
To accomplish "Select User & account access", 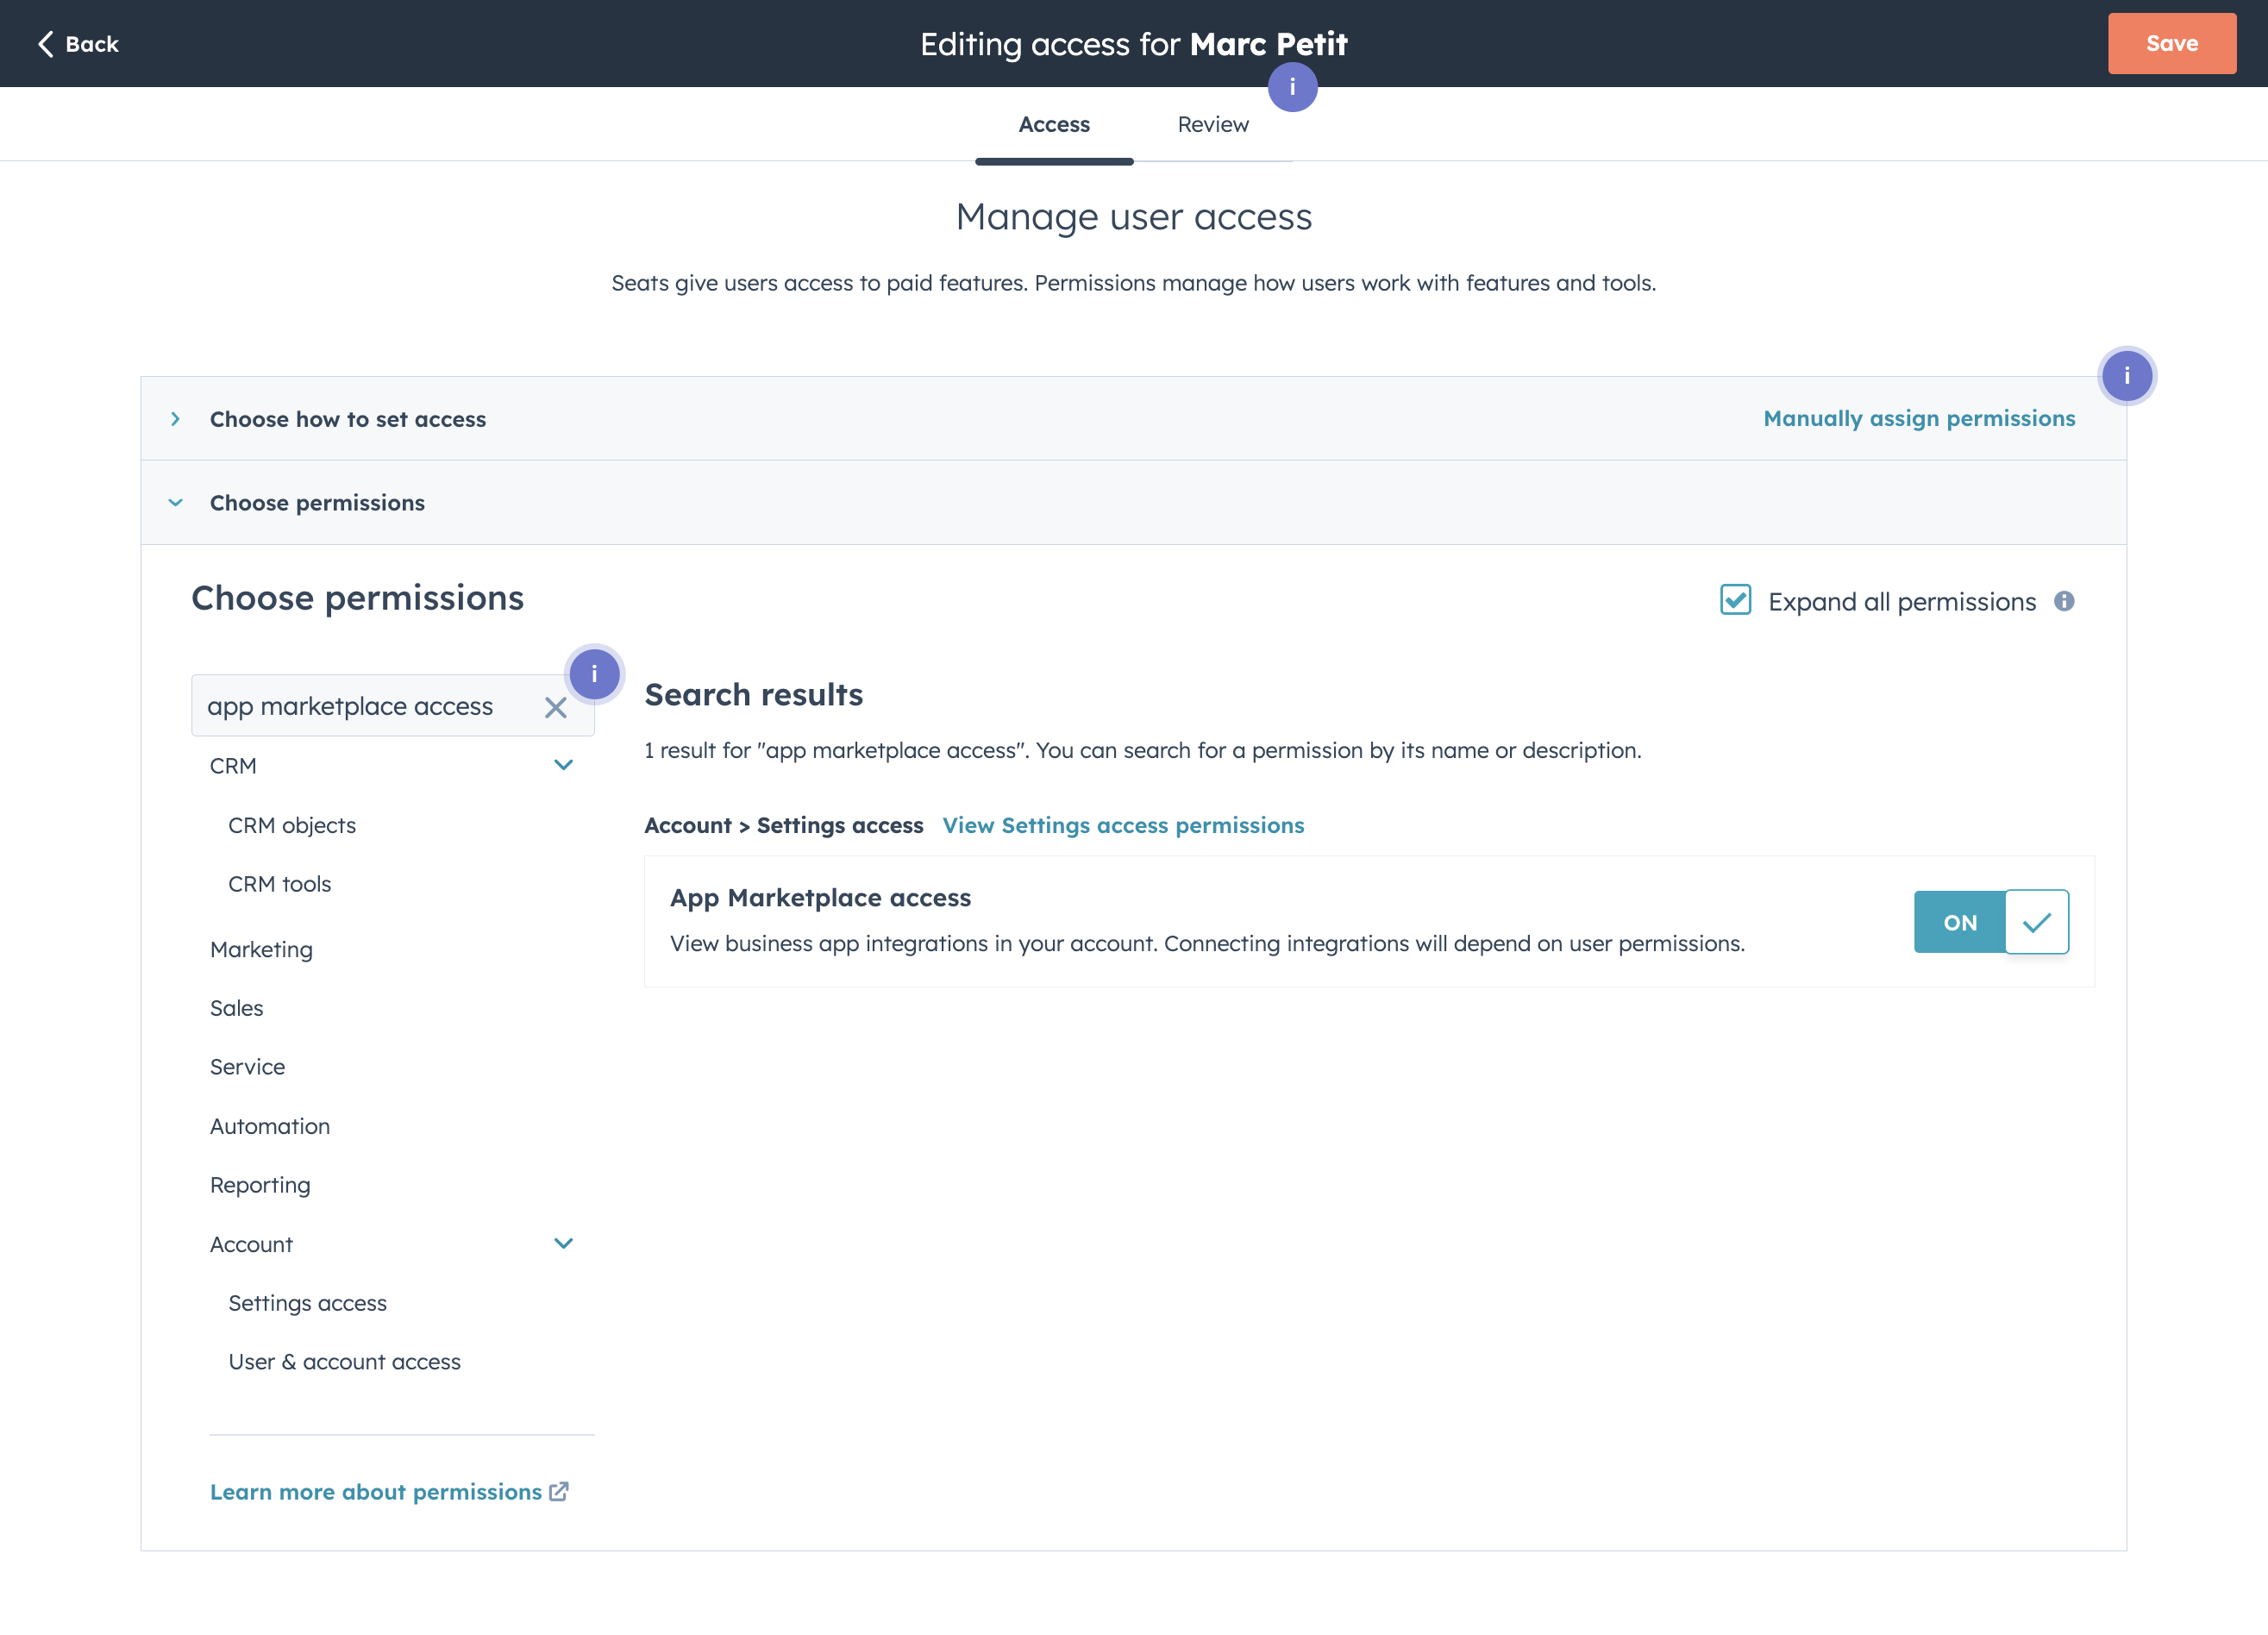I will coord(345,1362).
